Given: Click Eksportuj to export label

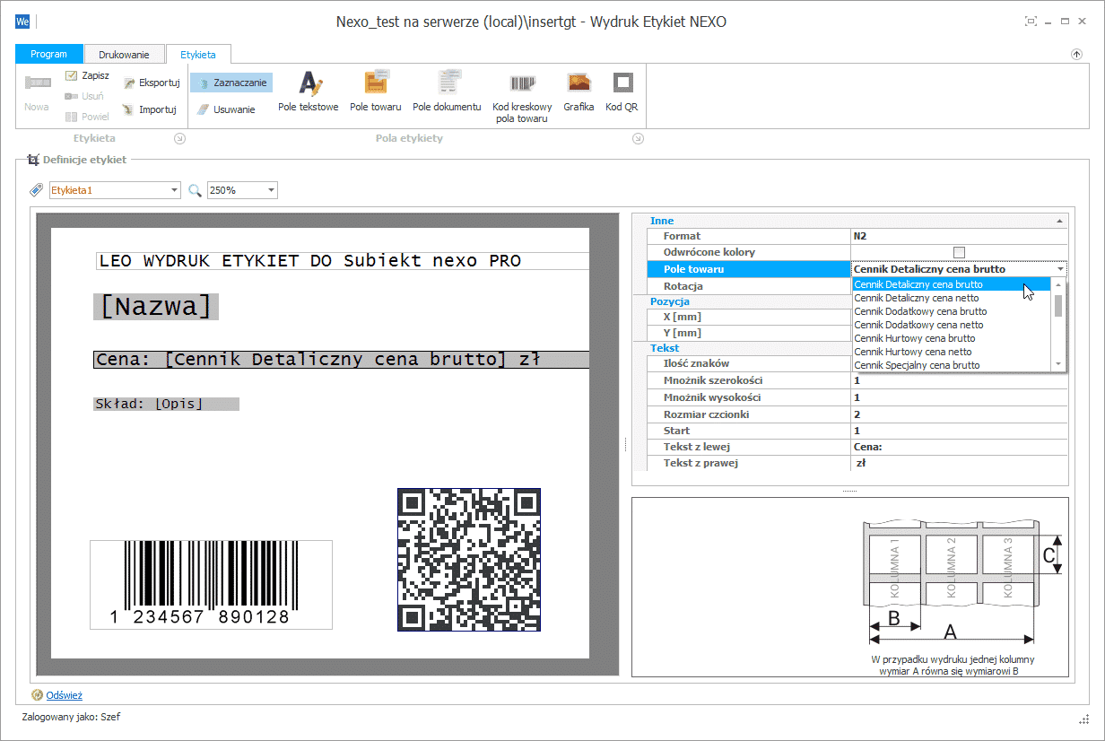Looking at the screenshot, I should pyautogui.click(x=152, y=83).
